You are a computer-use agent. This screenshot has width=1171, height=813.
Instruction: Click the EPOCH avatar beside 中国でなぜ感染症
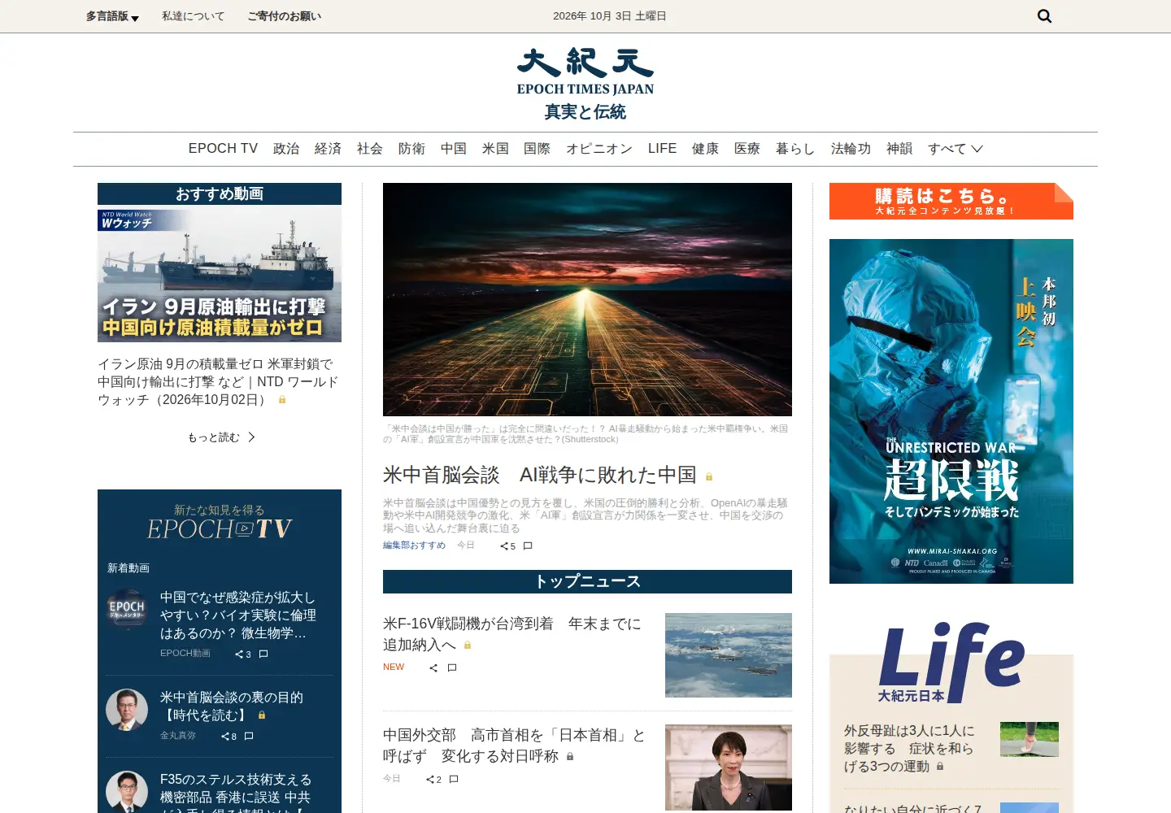click(x=127, y=610)
